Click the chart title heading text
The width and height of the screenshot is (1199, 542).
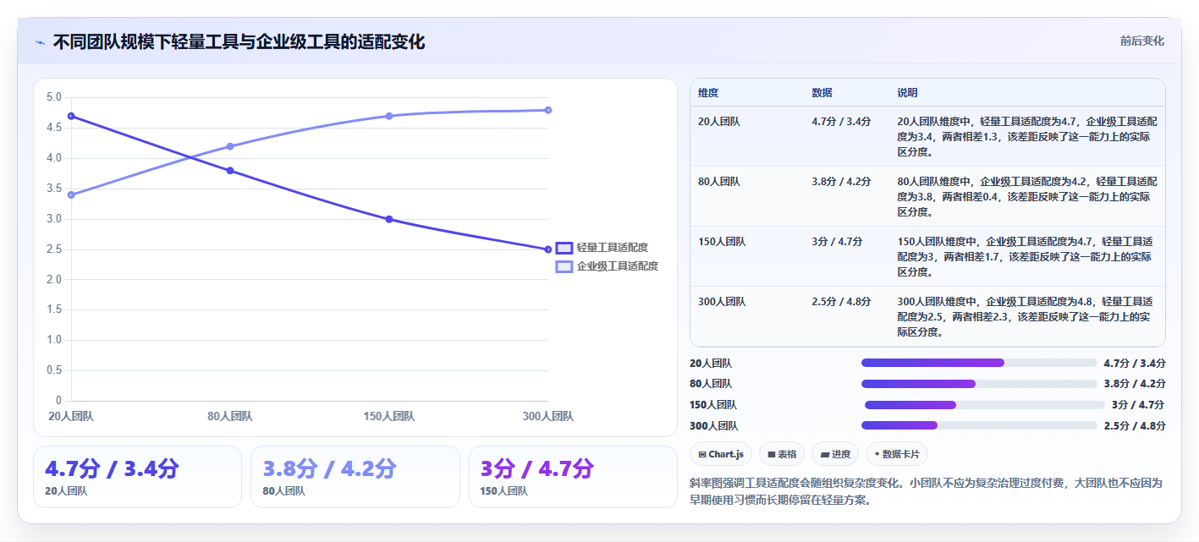click(239, 41)
